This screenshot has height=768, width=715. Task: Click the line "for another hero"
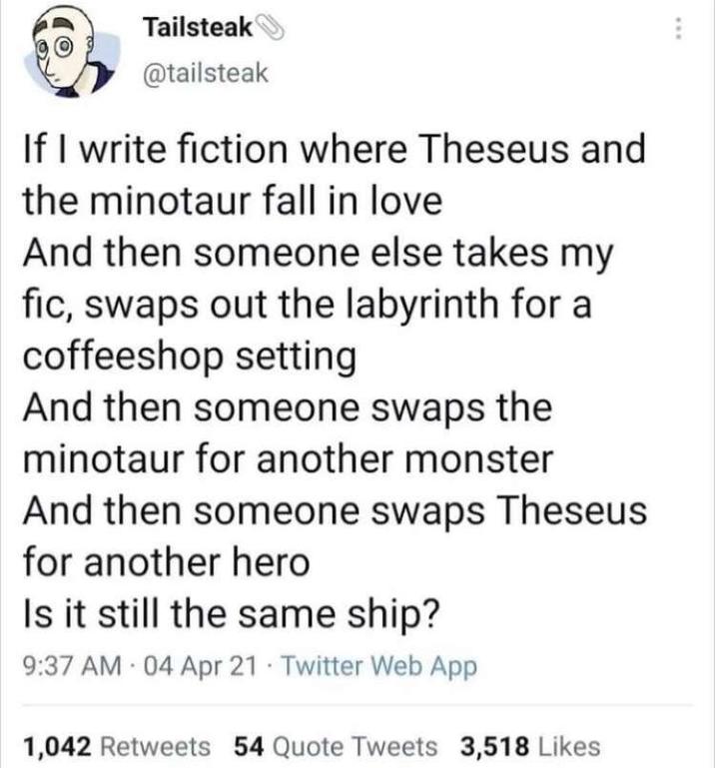(166, 562)
